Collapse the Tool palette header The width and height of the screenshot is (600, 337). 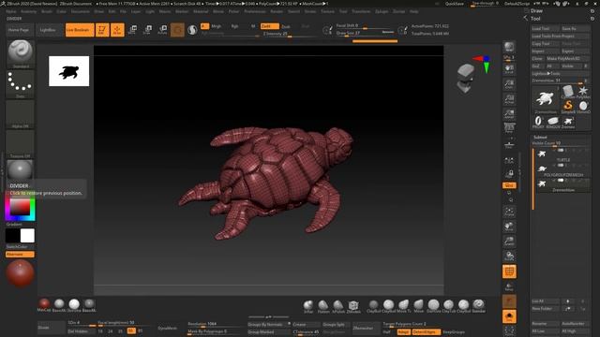coord(535,19)
